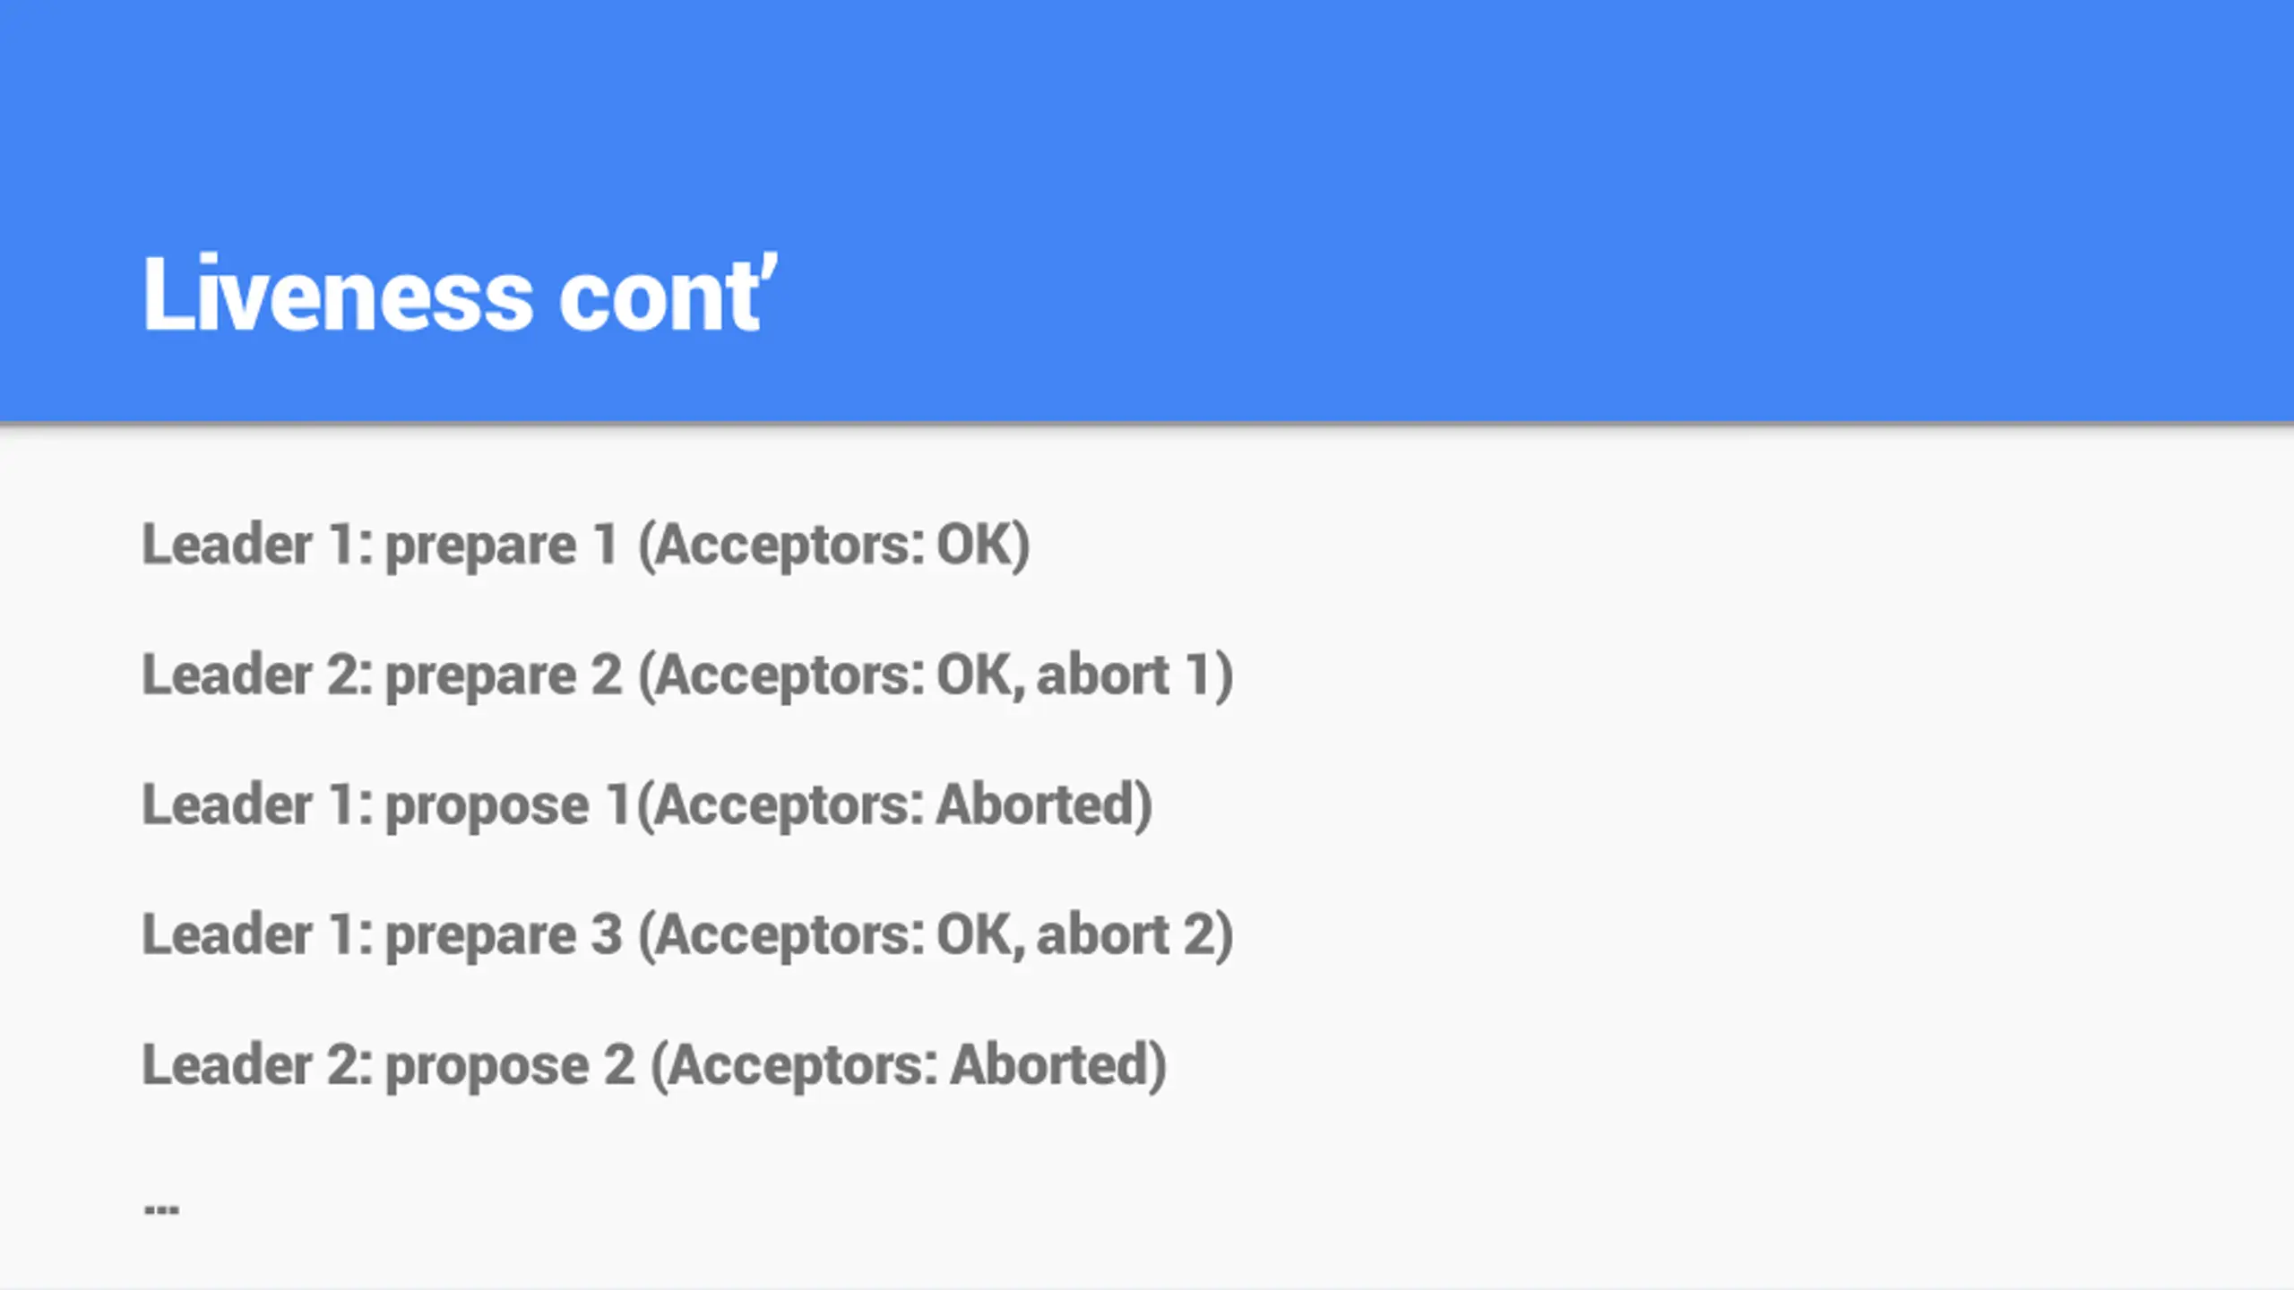Click word propose in fifth line

(x=487, y=1066)
